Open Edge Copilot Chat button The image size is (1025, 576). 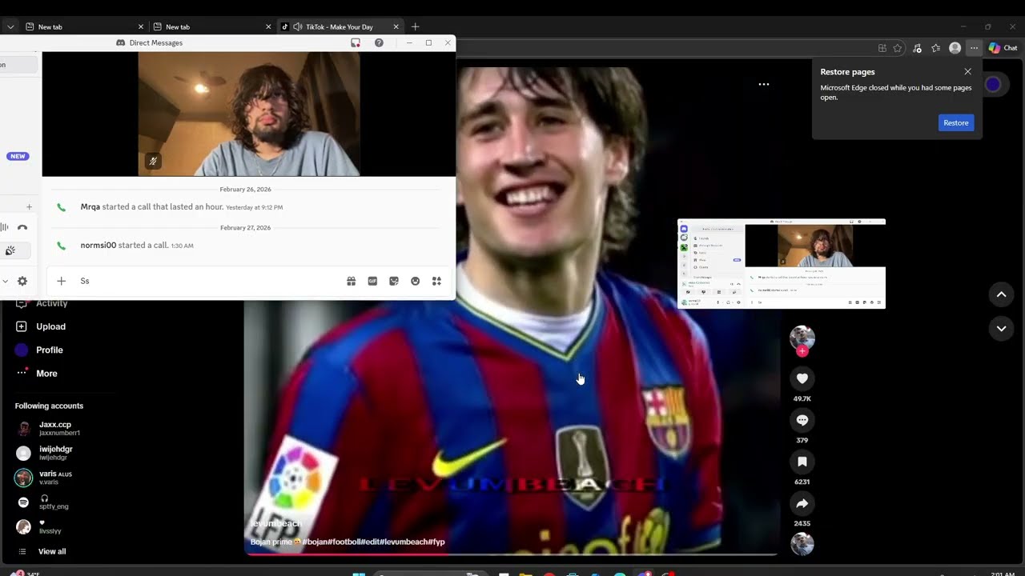(1003, 48)
